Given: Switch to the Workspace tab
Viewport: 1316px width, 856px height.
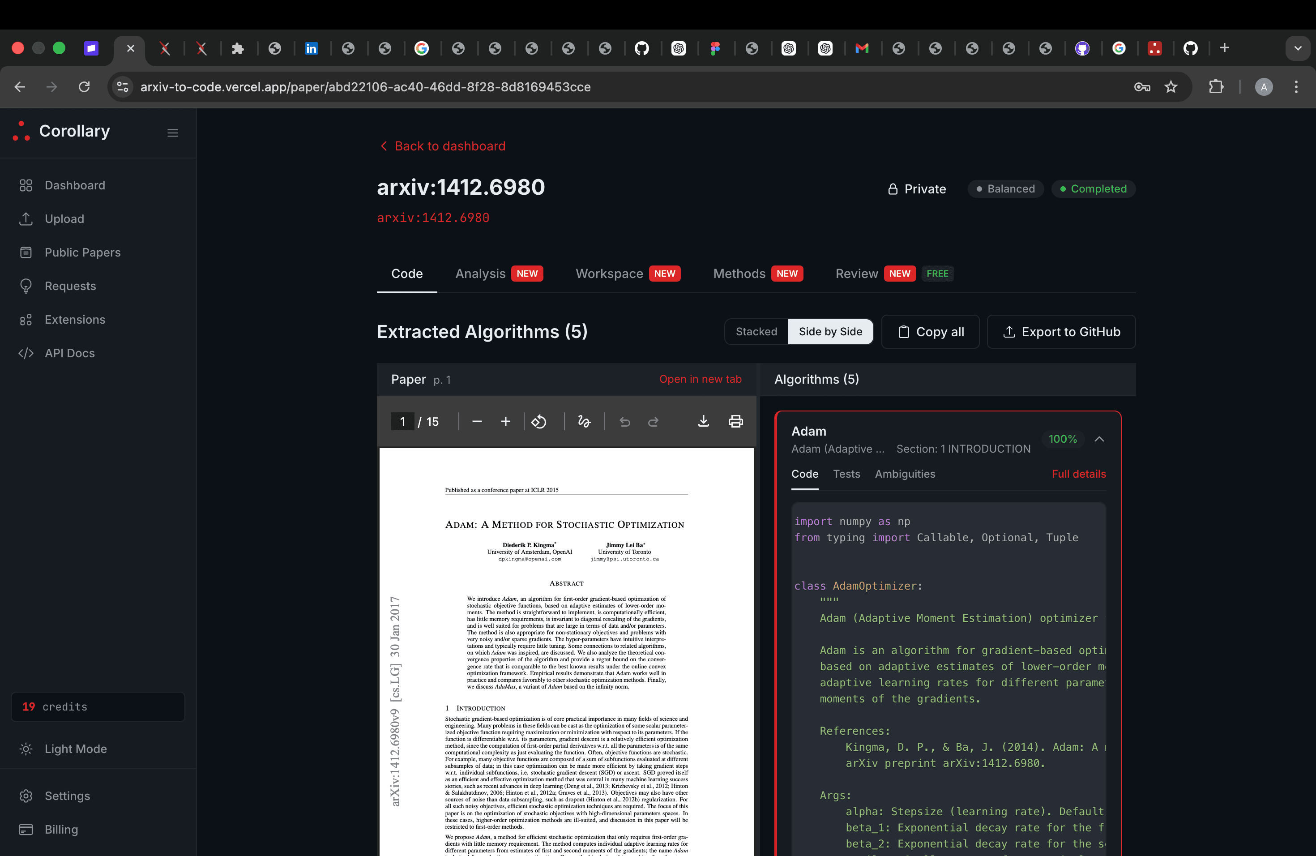Looking at the screenshot, I should pyautogui.click(x=628, y=274).
